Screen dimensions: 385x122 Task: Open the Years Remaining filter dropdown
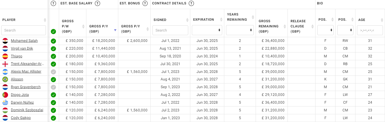240,30
